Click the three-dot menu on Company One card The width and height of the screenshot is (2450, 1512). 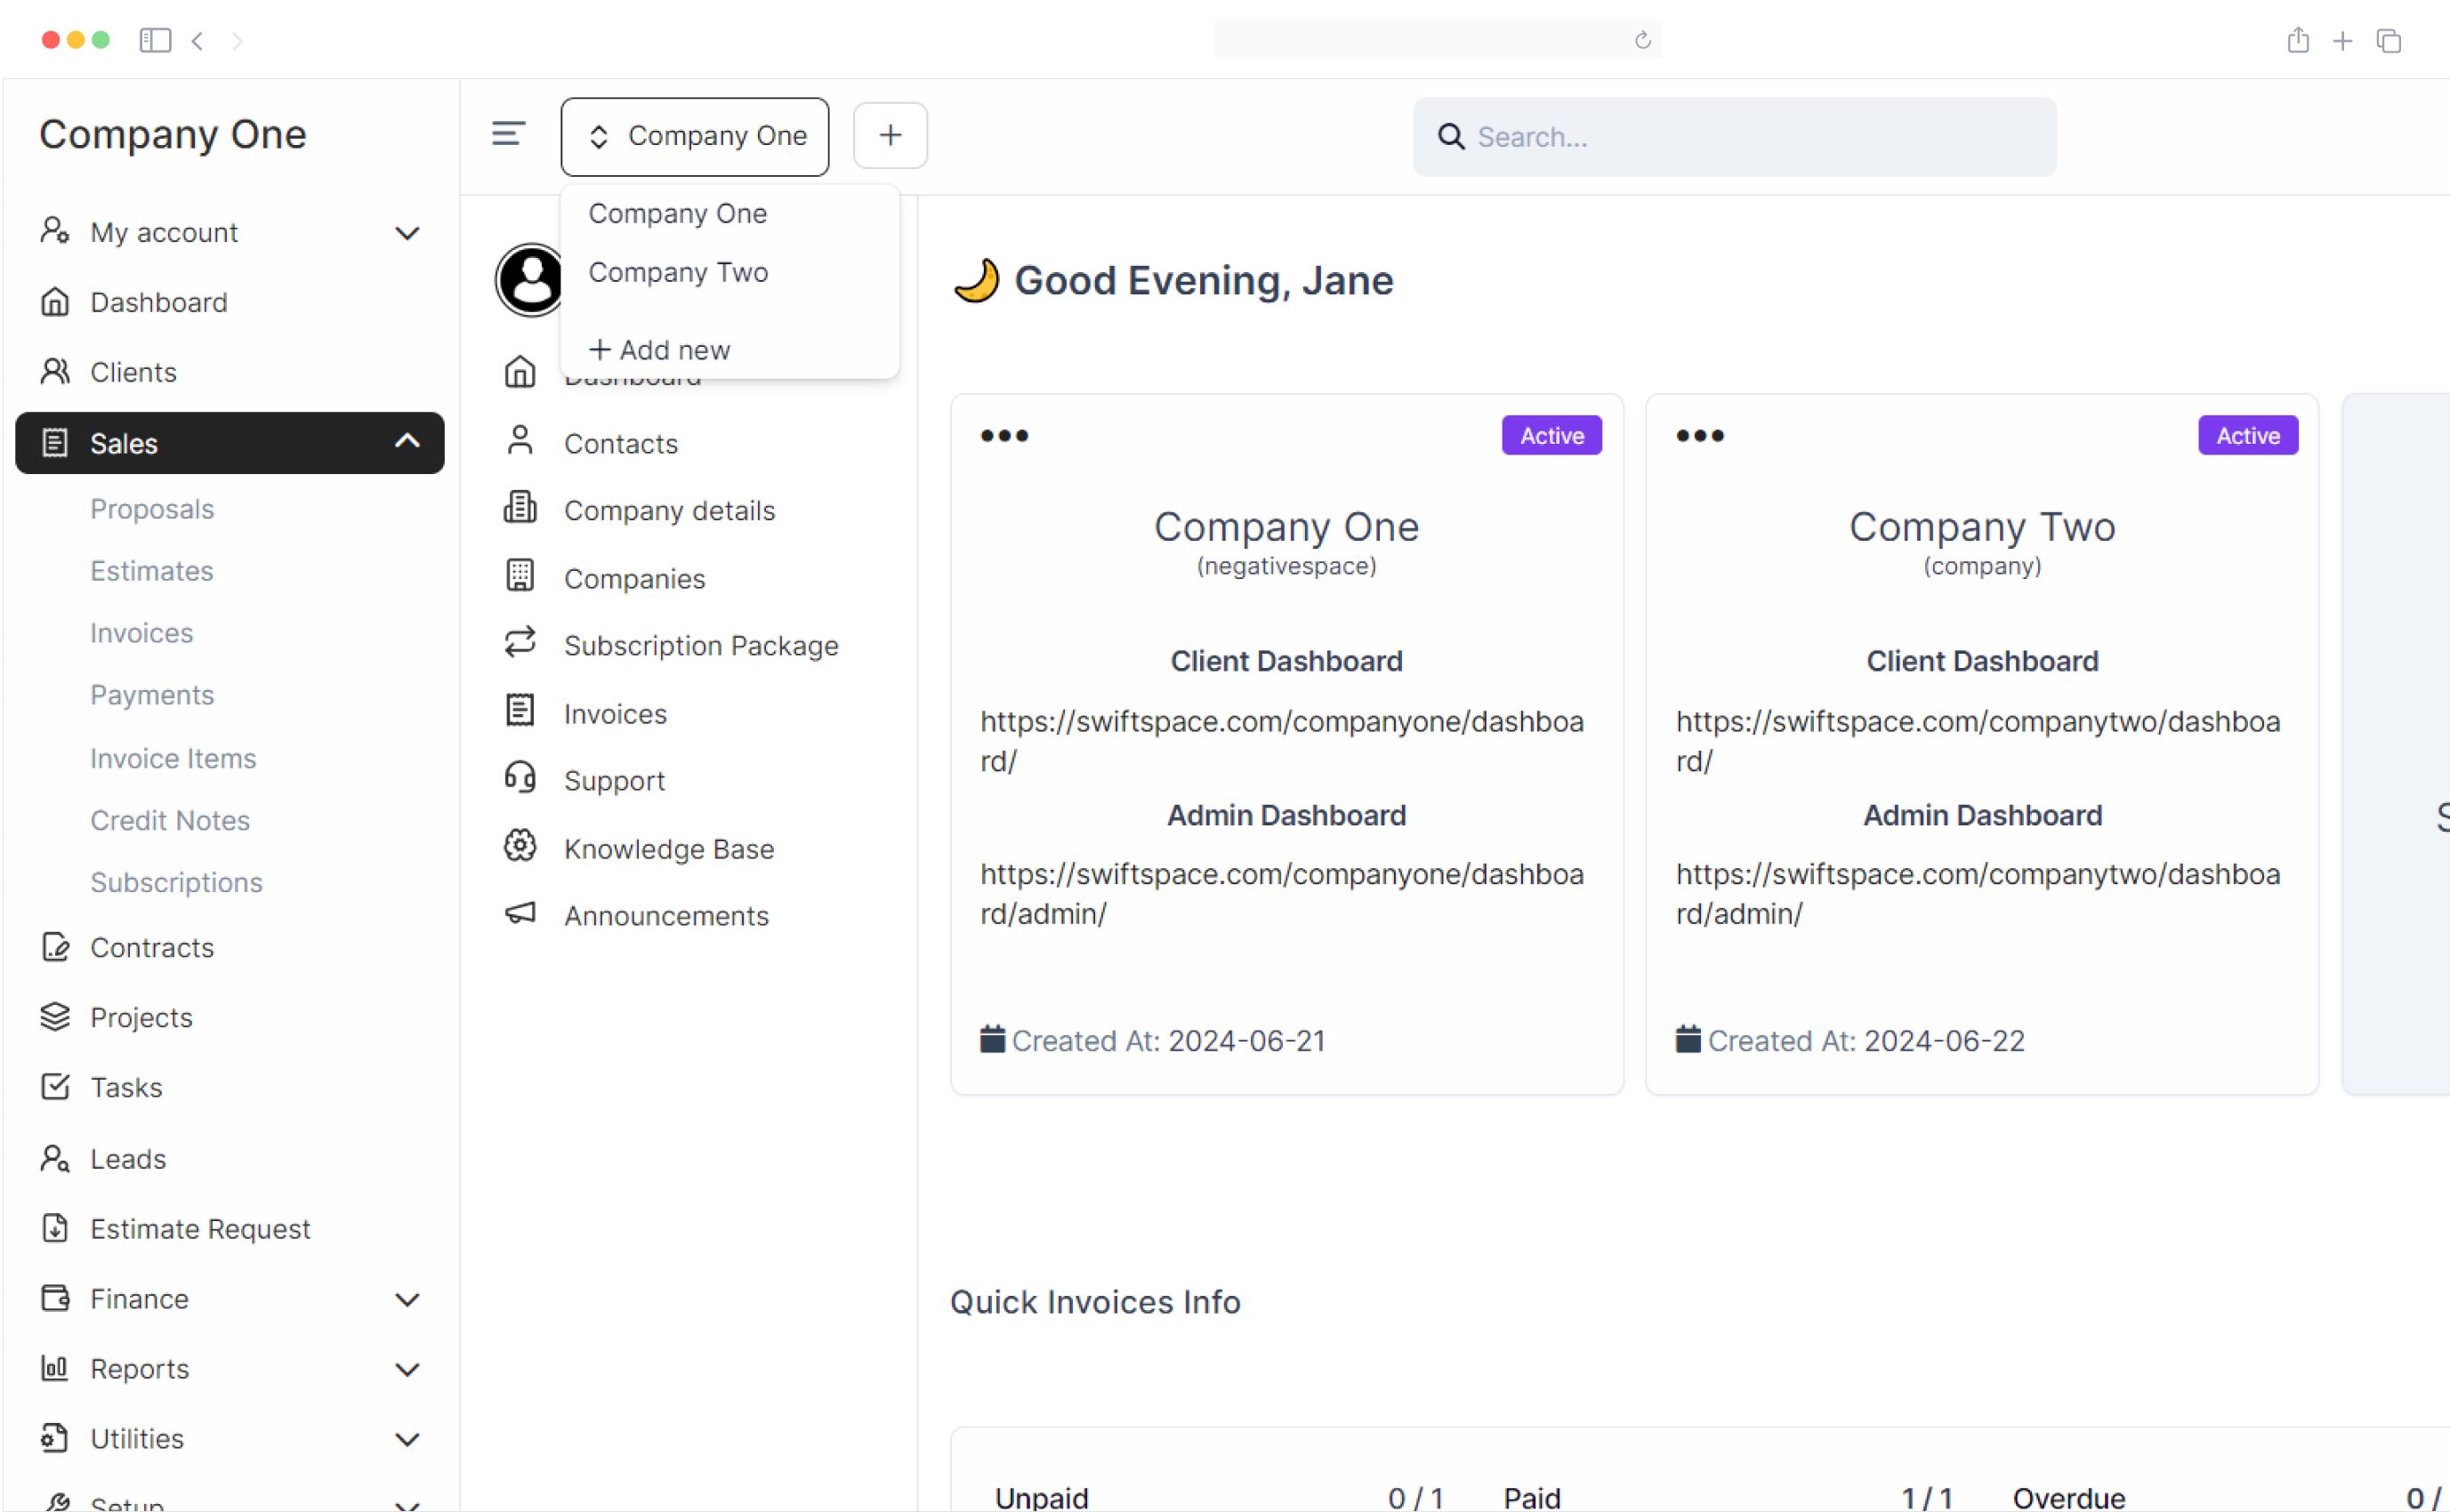pos(1004,435)
